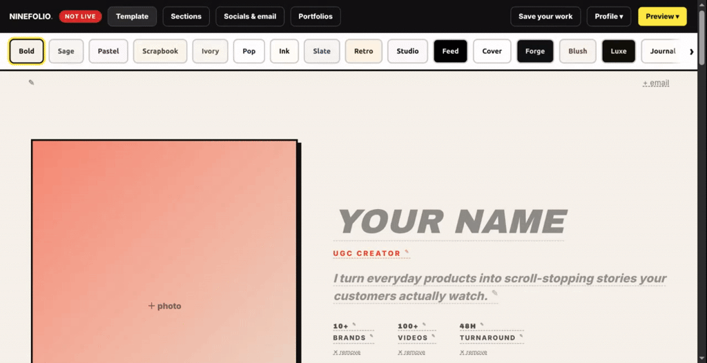Viewport: 707px width, 363px height.
Task: Choose the Blush template
Action: (578, 51)
